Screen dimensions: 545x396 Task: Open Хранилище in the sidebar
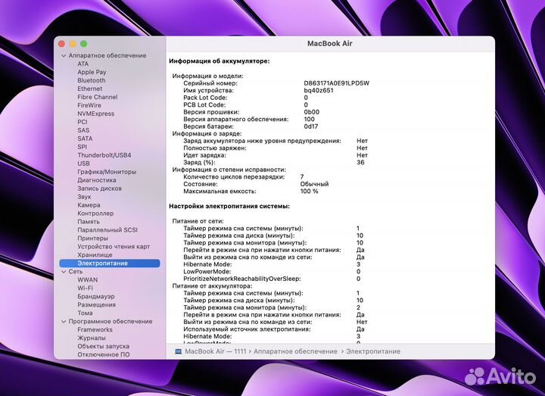95,255
